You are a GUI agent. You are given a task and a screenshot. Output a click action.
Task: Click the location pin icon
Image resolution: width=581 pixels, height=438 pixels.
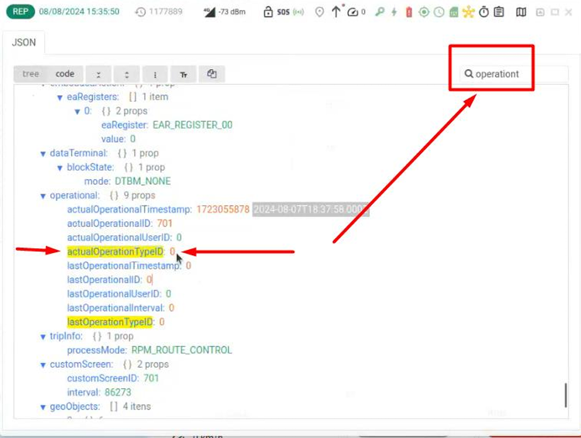pos(319,12)
